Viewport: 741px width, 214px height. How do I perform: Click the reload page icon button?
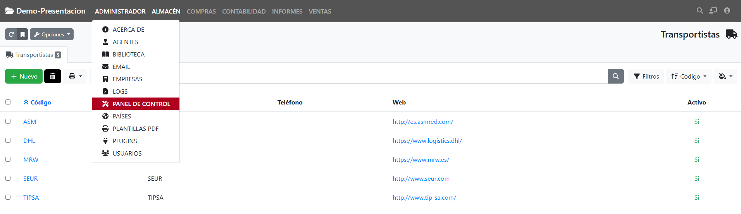tap(11, 34)
